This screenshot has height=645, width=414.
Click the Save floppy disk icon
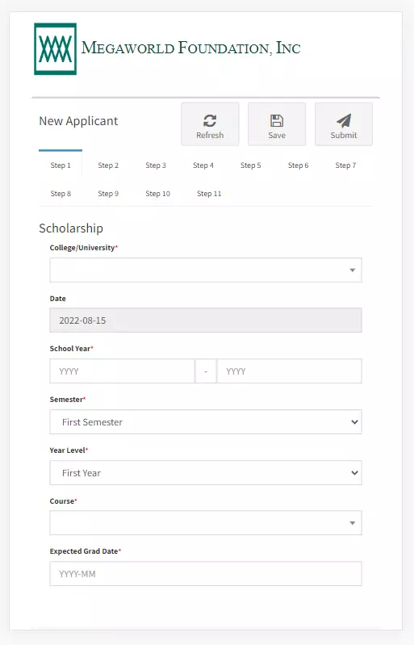point(277,120)
